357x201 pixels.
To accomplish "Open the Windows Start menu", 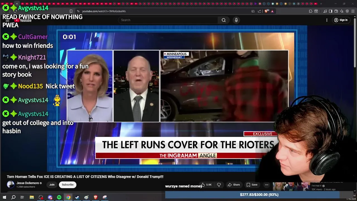I will [x=4, y=197].
